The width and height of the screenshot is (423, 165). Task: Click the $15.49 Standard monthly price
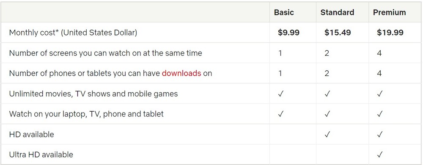(x=338, y=33)
